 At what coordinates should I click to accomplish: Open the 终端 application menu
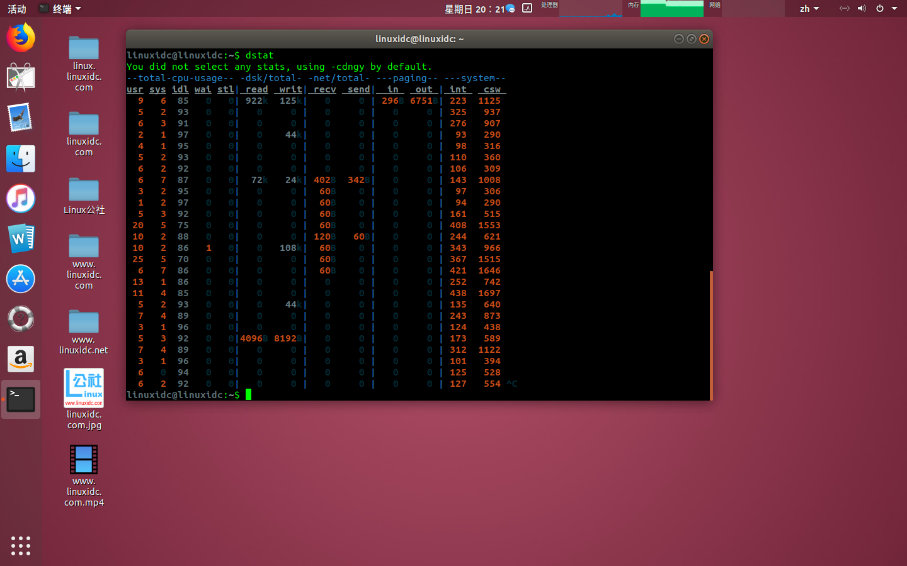(60, 9)
